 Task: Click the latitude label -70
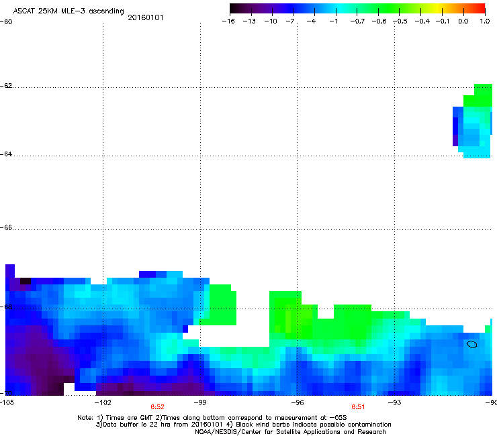tap(6, 393)
